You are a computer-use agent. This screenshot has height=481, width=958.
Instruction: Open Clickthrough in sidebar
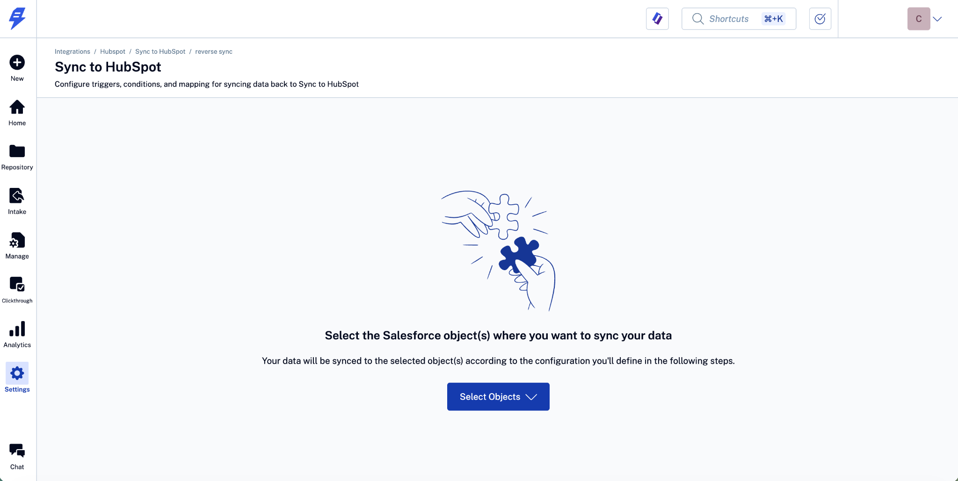(17, 285)
